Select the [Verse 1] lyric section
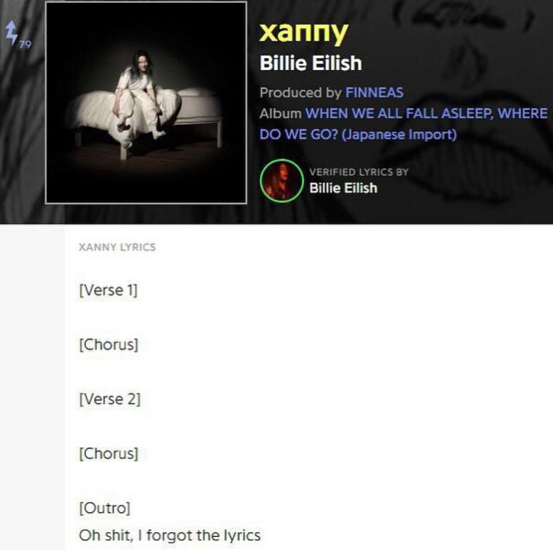The image size is (553, 551). [108, 290]
